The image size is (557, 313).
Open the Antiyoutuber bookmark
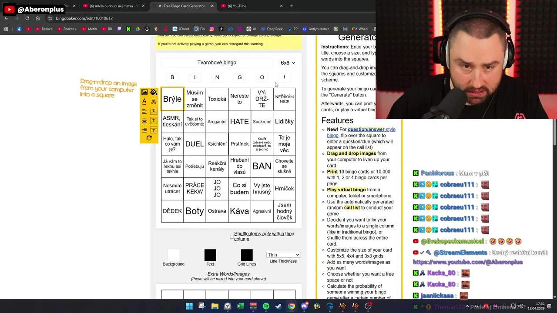315,29
